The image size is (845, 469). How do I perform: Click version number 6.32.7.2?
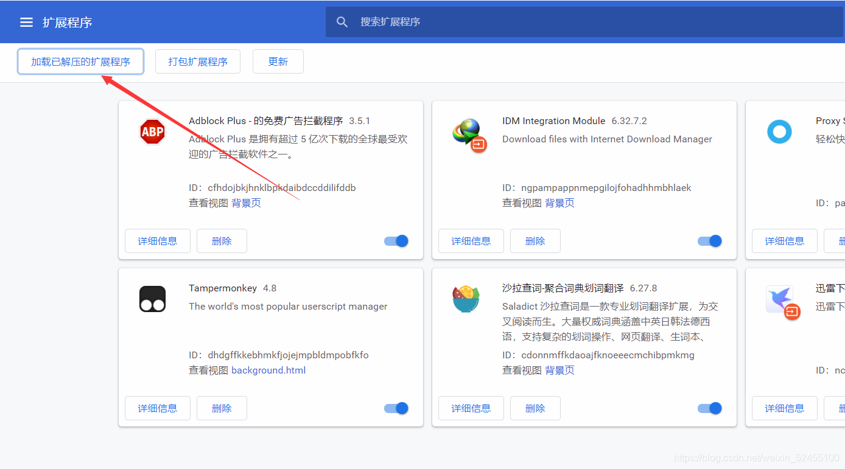tap(629, 121)
